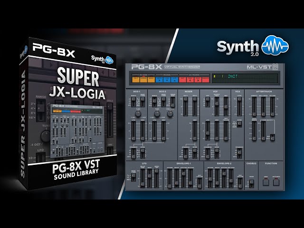Click the Super JX-Logia product box image
This screenshot has width=304, height=228.
click(x=68, y=114)
